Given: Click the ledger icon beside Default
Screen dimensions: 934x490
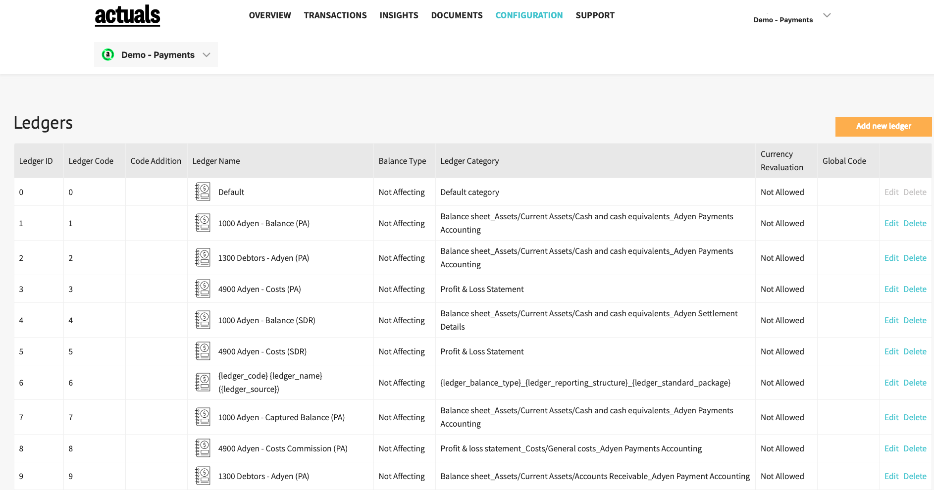Looking at the screenshot, I should 203,192.
